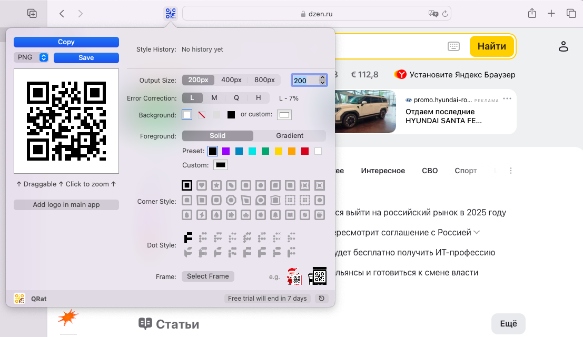Select the stars dot style
Image resolution: width=583 pixels, height=337 pixels.
click(x=232, y=237)
